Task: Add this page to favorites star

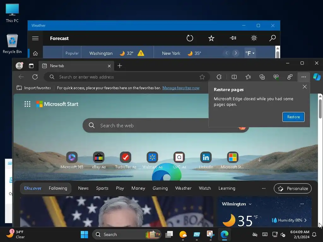Action: tap(202, 77)
